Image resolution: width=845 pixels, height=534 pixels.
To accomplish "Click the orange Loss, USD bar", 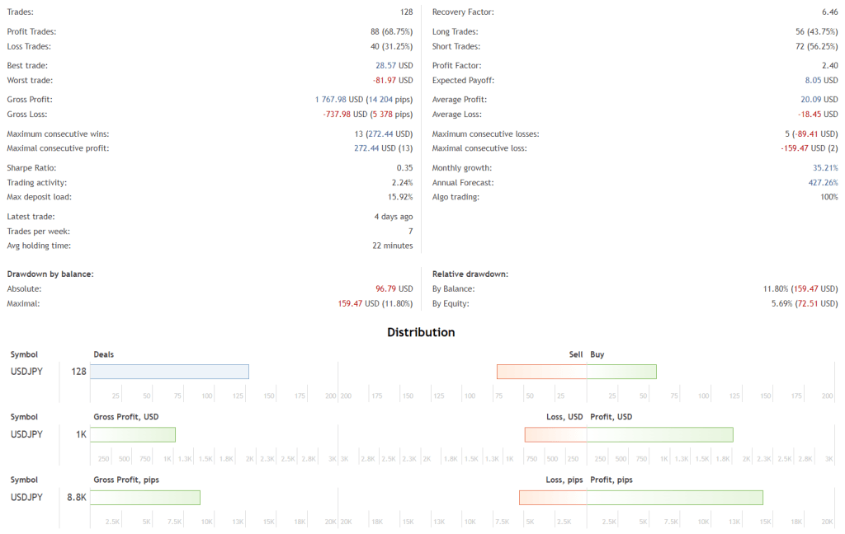I will point(555,434).
